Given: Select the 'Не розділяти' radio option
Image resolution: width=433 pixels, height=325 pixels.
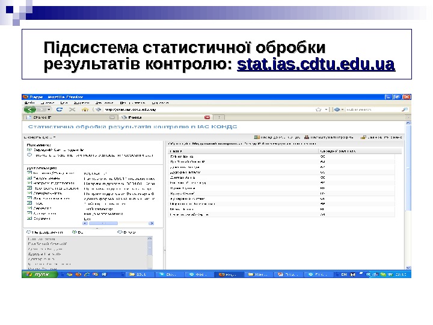Looking at the screenshot, I should [29, 232].
